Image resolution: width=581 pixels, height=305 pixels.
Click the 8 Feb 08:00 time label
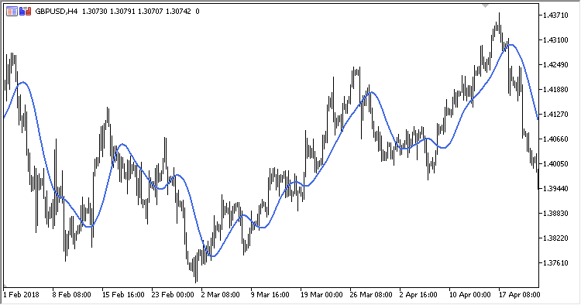[71, 295]
